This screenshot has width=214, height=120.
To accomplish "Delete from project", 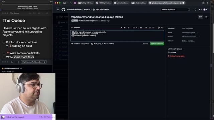I will click(176, 56).
